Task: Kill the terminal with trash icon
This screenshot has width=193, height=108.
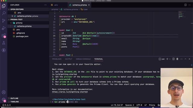Action: (x=177, y=59)
